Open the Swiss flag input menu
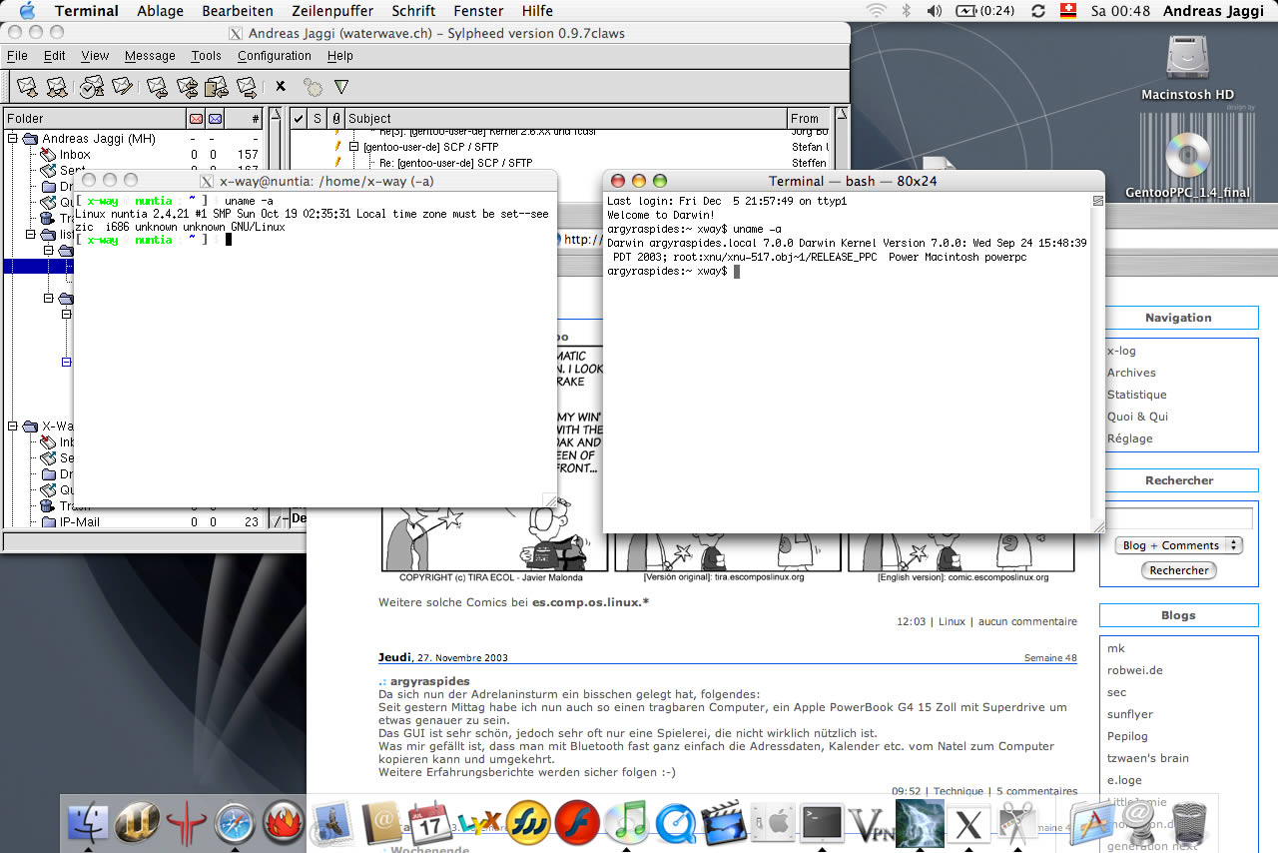The height and width of the screenshot is (853, 1278). [1068, 11]
